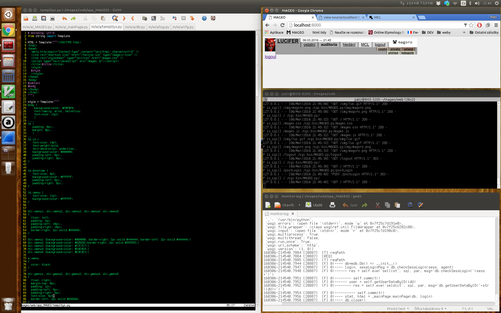Save session icon in GVIM toolbar
The width and height of the screenshot is (501, 313).
[x=154, y=18]
